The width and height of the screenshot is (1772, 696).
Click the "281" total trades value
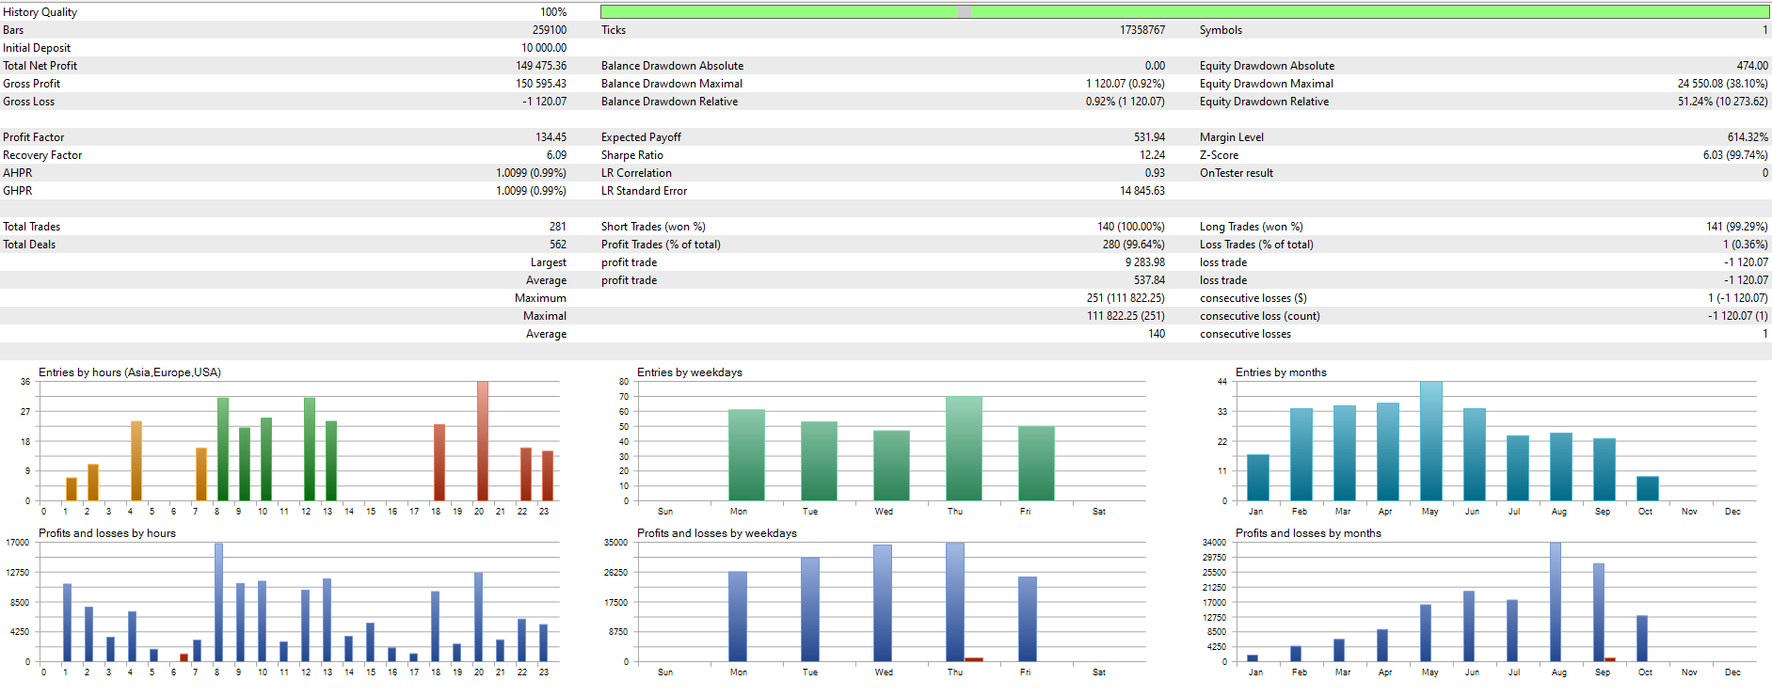pyautogui.click(x=558, y=227)
